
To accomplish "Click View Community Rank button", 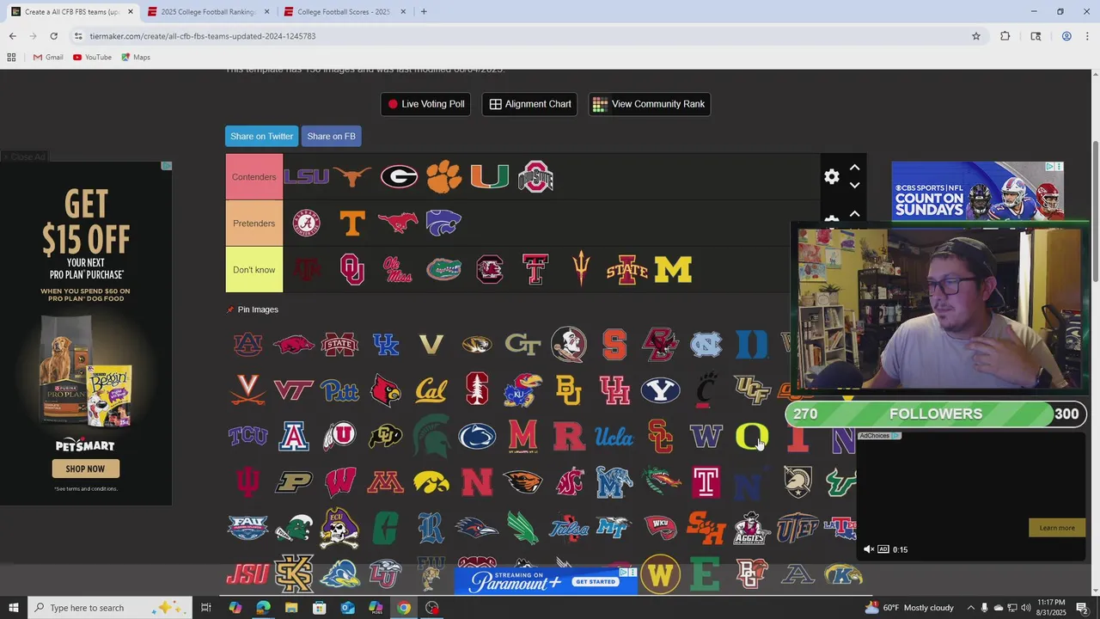I will [649, 104].
